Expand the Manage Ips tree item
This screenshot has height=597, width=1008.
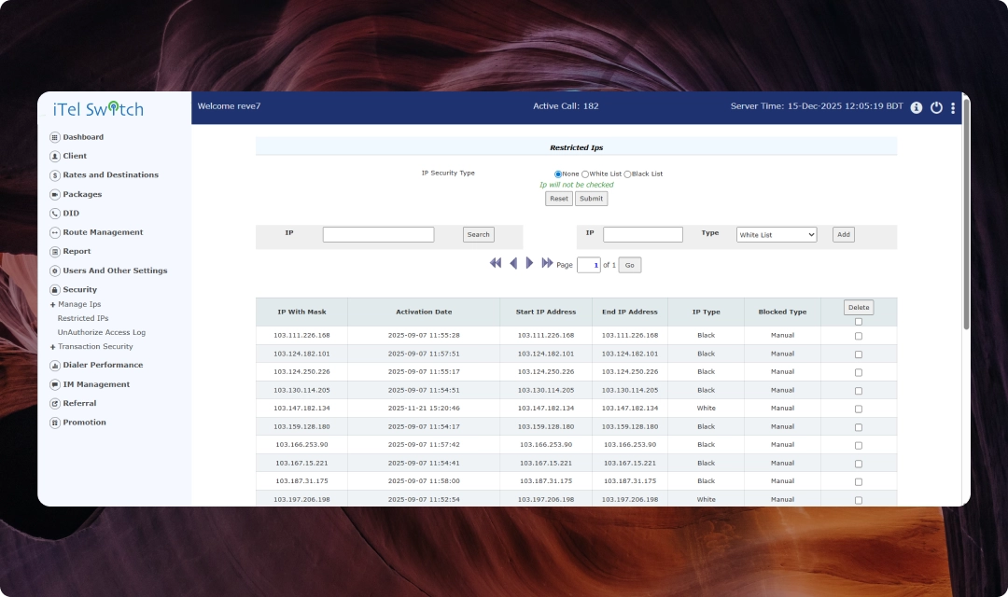(x=52, y=304)
